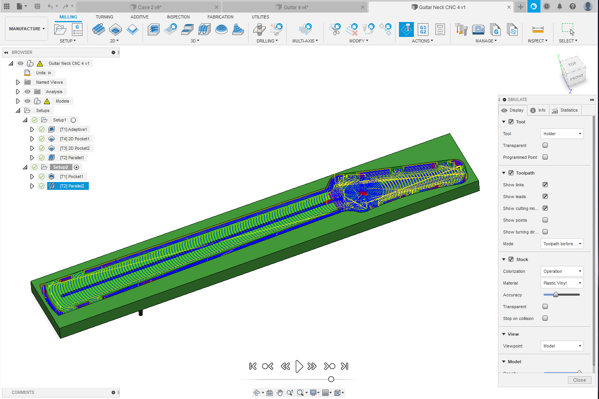
Task: Toggle the Tool section checkbox
Action: coord(511,122)
